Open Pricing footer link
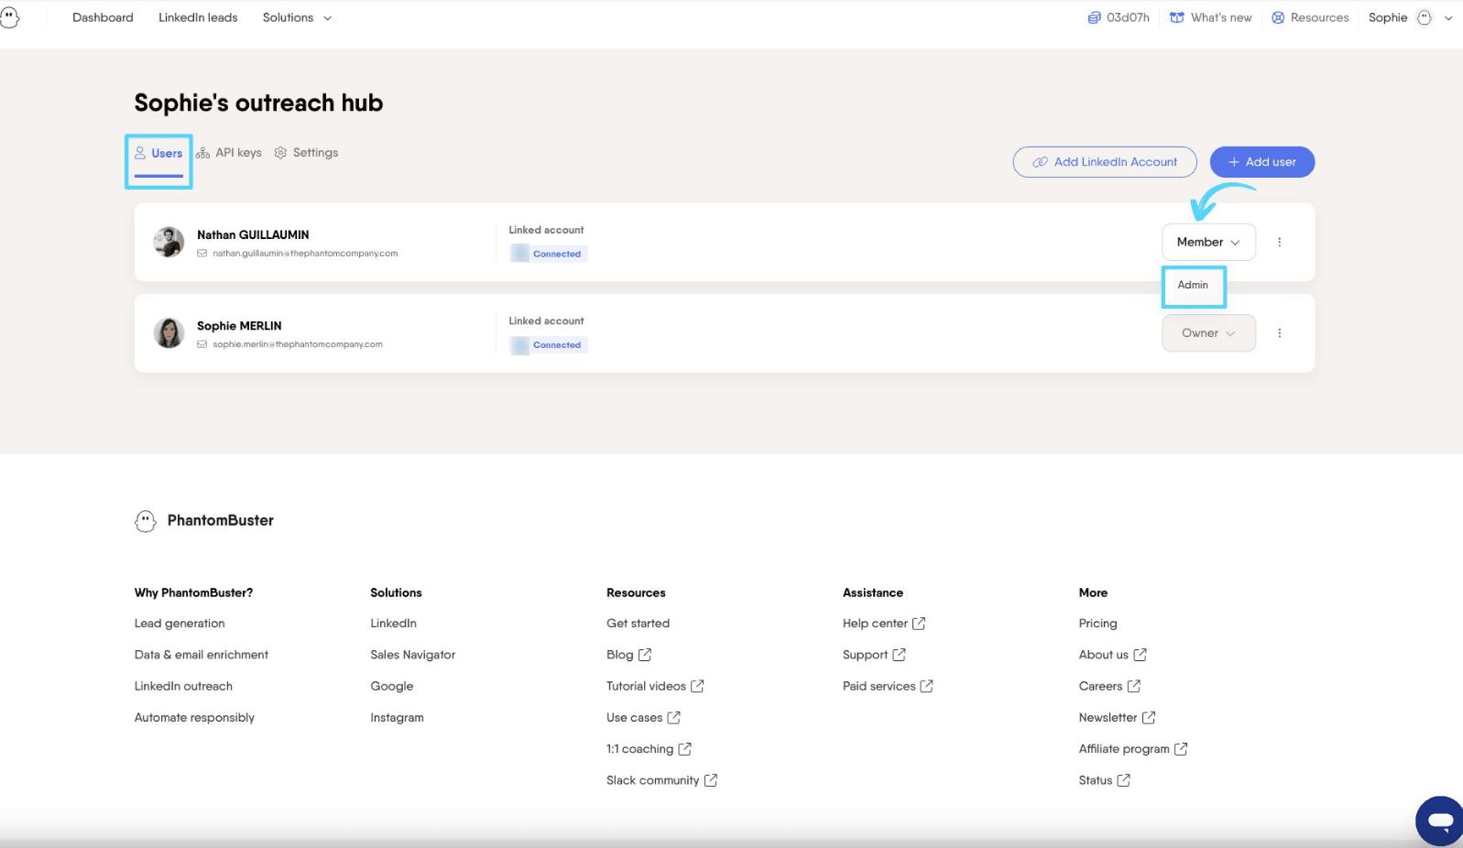Screen dimensions: 1463x848 click(1097, 624)
